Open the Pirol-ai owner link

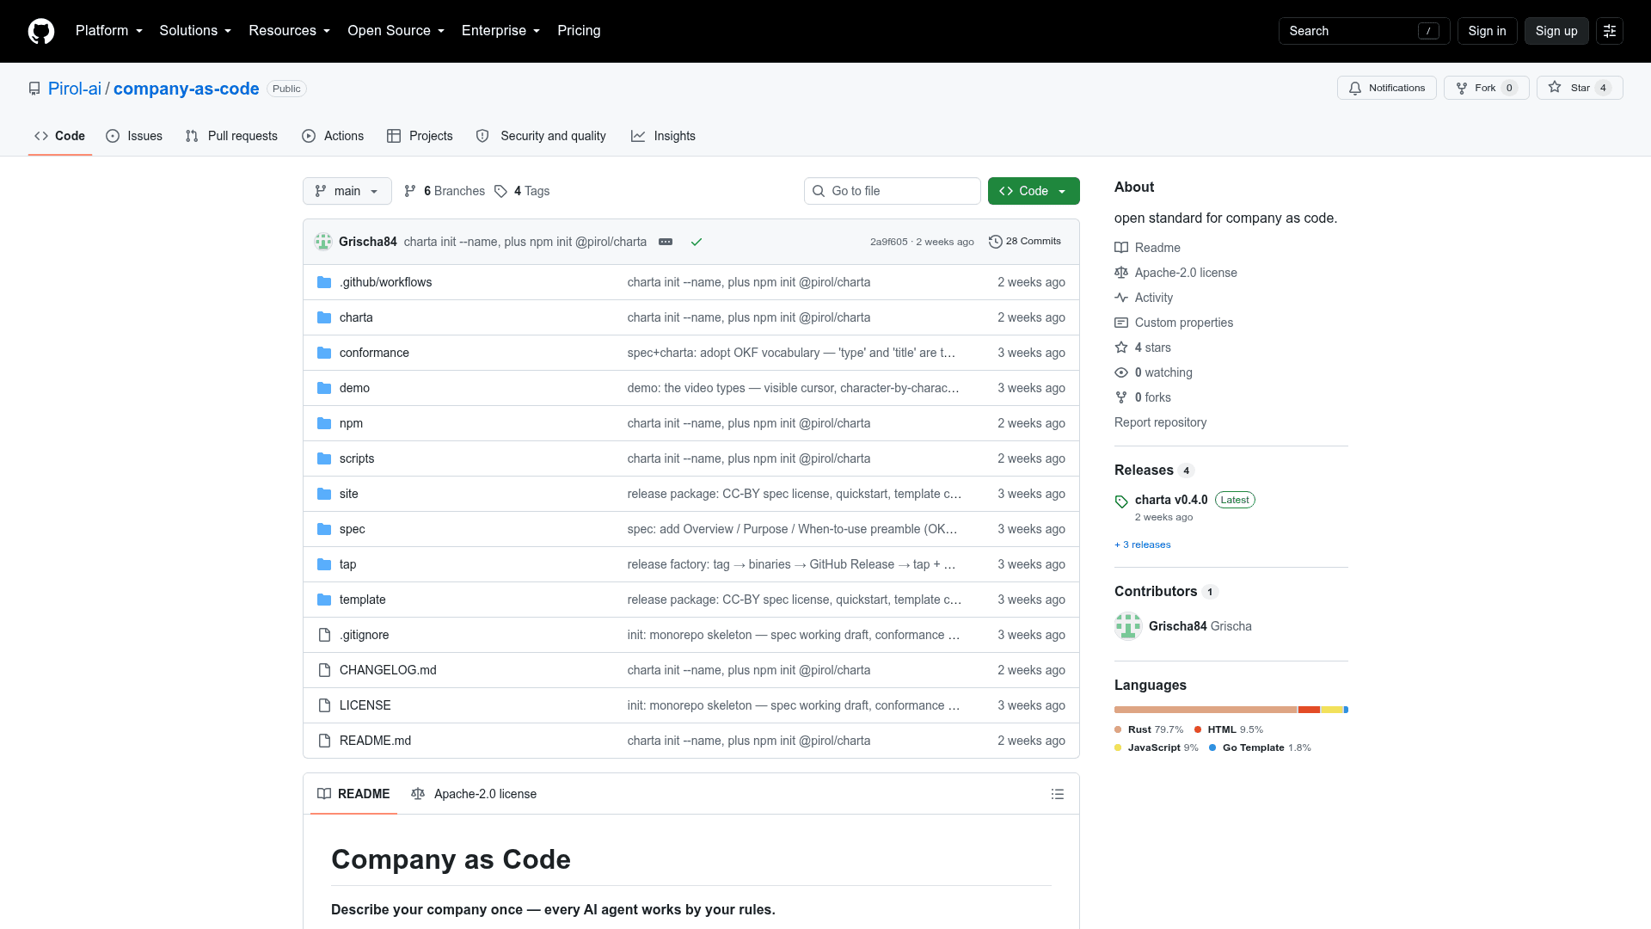coord(75,89)
